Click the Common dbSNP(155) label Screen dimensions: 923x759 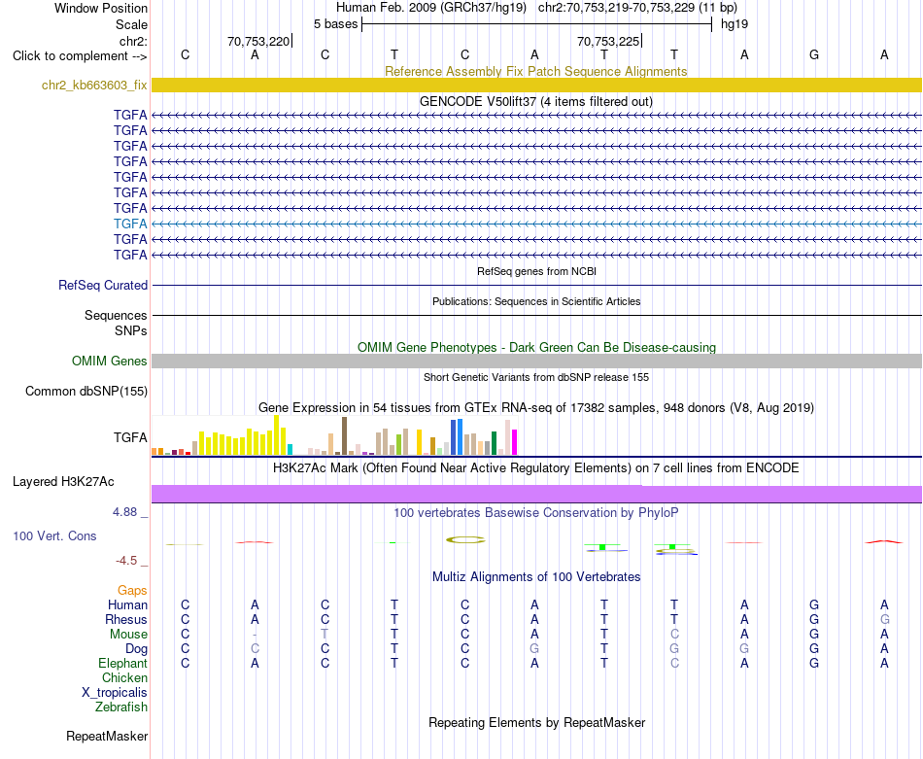click(x=85, y=391)
